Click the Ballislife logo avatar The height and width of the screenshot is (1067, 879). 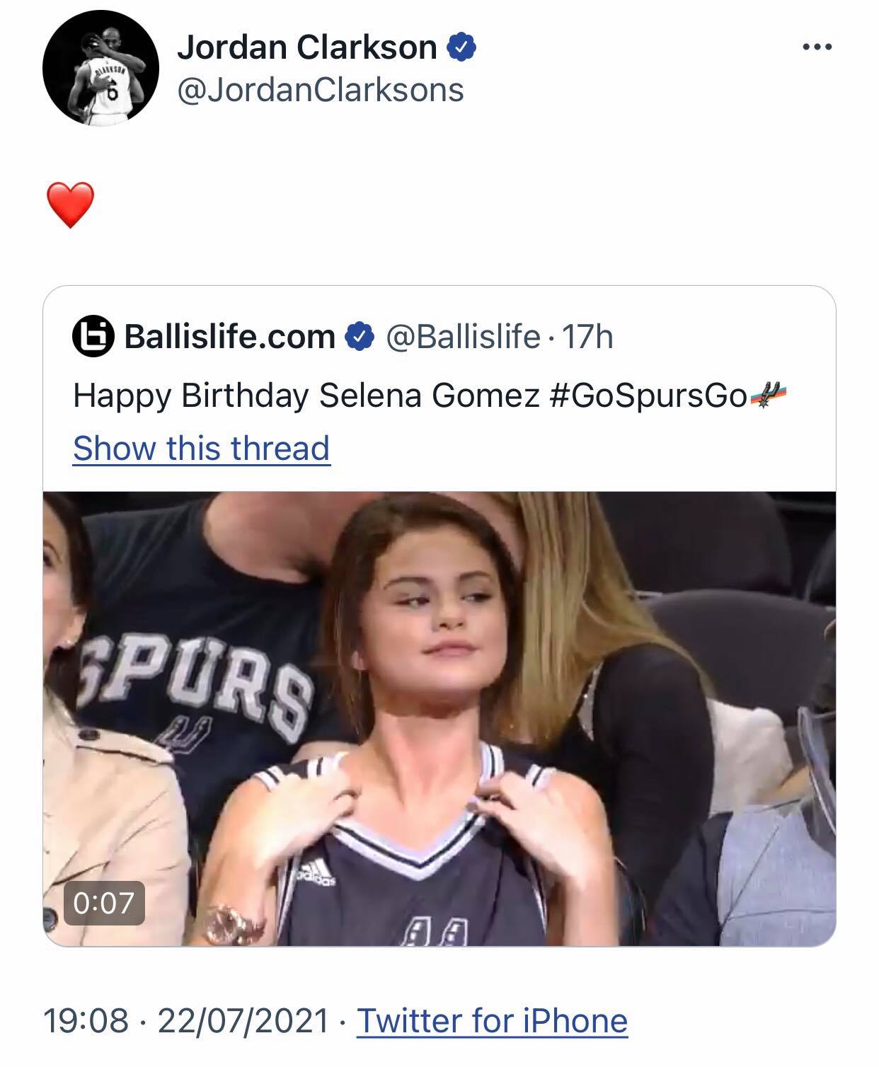93,337
